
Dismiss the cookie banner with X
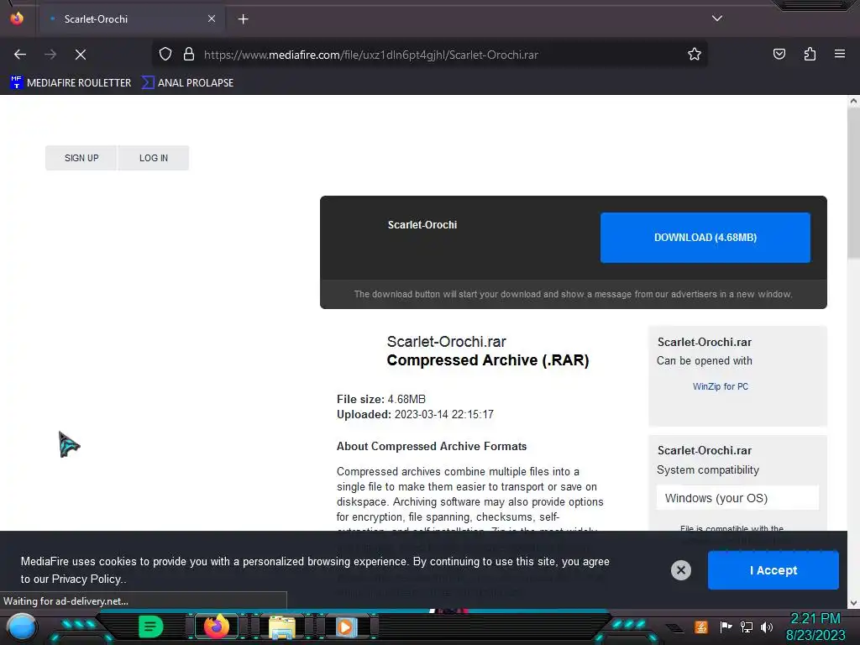click(x=680, y=570)
